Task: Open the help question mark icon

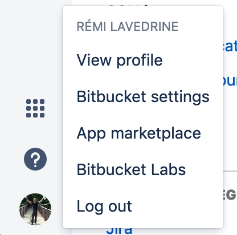Action: point(35,159)
